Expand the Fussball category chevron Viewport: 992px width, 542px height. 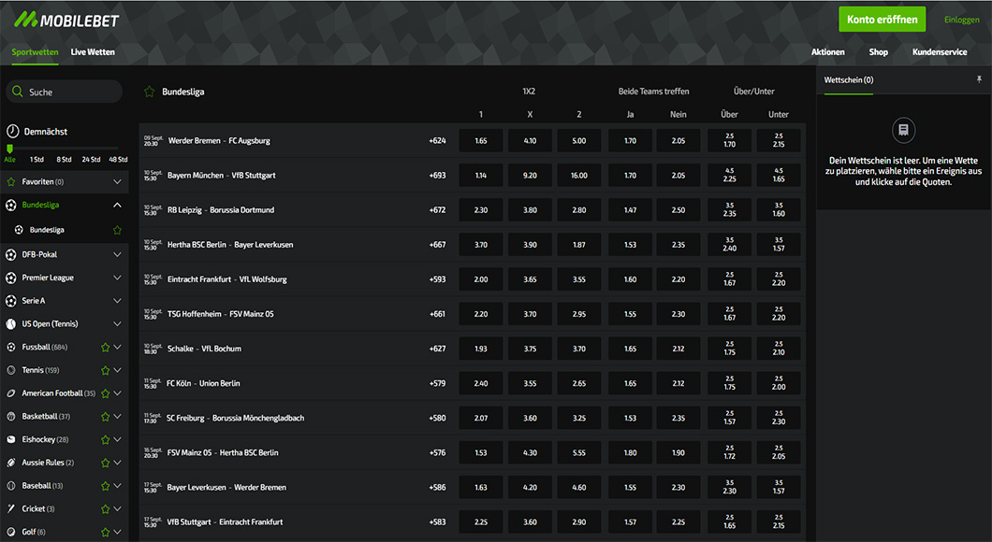tap(118, 347)
